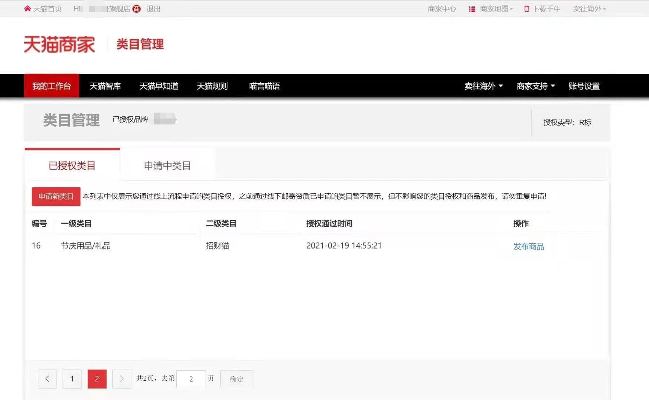Screen dimensions: 649x400
Task: Click the red house icon next to 天猫首页
Action: pyautogui.click(x=27, y=9)
